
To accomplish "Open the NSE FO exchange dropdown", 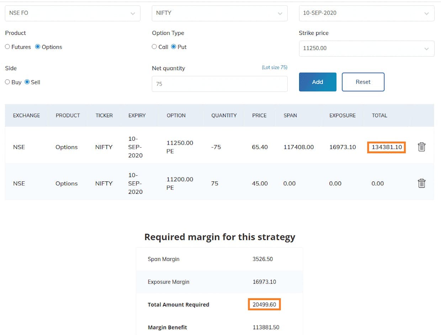I will pyautogui.click(x=73, y=13).
